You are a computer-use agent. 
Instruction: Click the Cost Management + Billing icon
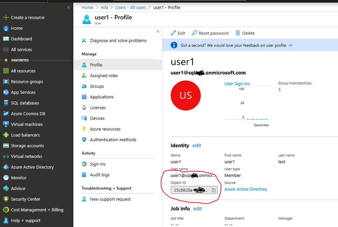coord(6,210)
